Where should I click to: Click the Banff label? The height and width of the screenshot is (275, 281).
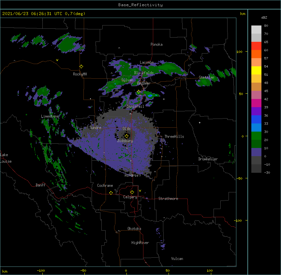coord(40,185)
